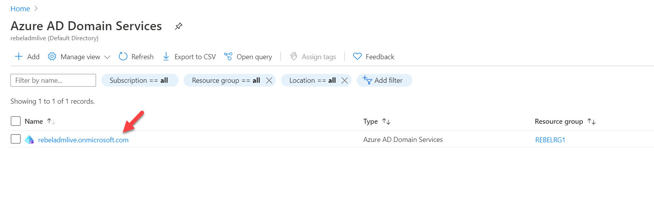
Task: Click the Filter by name field
Action: point(53,80)
